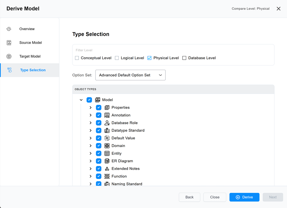The height and width of the screenshot is (208, 287).
Task: Expand the Domain node
Action: pos(91,146)
